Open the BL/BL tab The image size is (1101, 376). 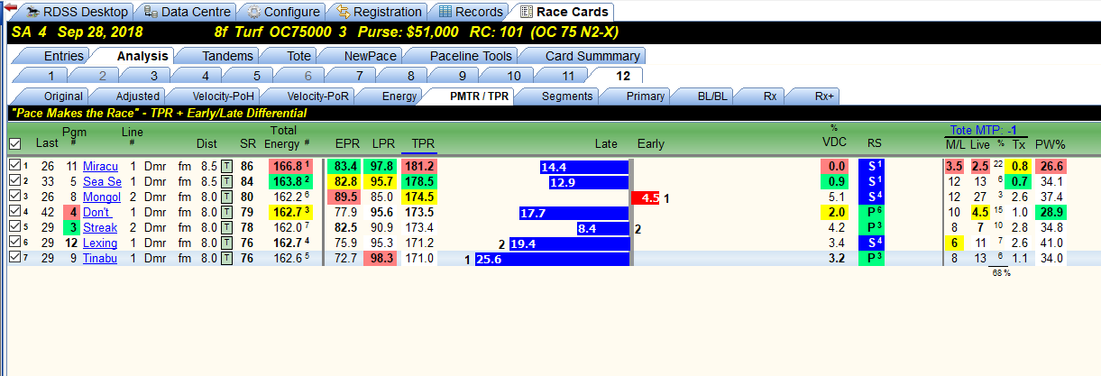[x=712, y=96]
